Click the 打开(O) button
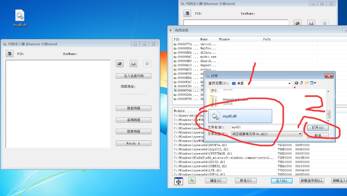The width and height of the screenshot is (347, 196). point(318,128)
